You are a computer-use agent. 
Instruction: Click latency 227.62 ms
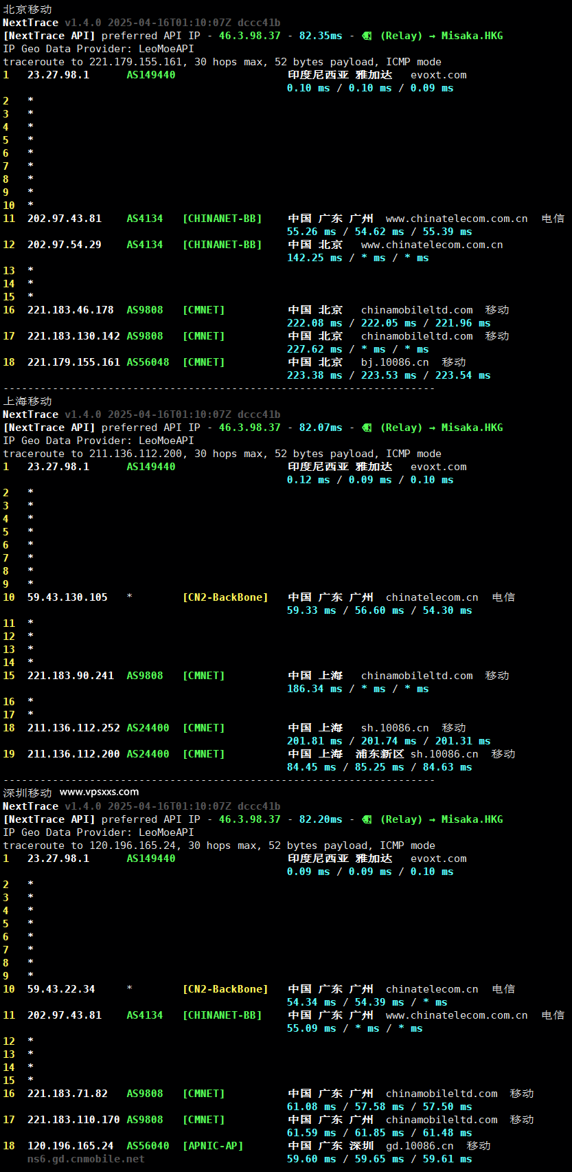[x=314, y=349]
